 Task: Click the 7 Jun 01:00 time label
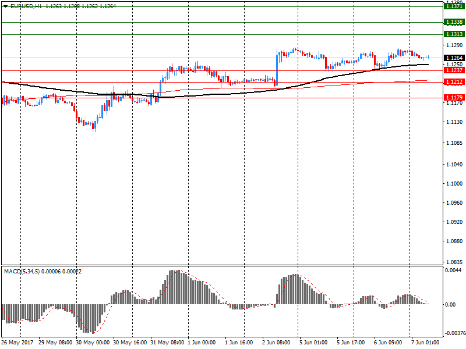[x=425, y=343]
